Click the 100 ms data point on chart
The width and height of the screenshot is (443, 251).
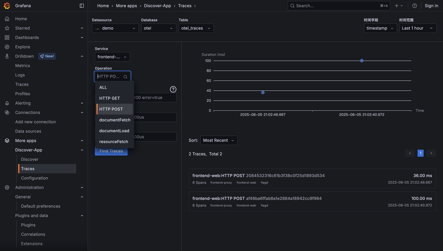point(362,61)
